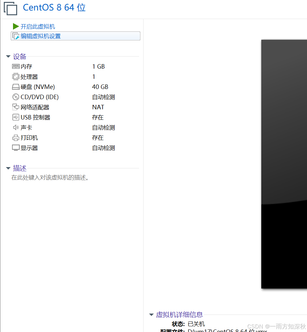Click the 40 GB disk value
The height and width of the screenshot is (332, 307).
click(100, 87)
